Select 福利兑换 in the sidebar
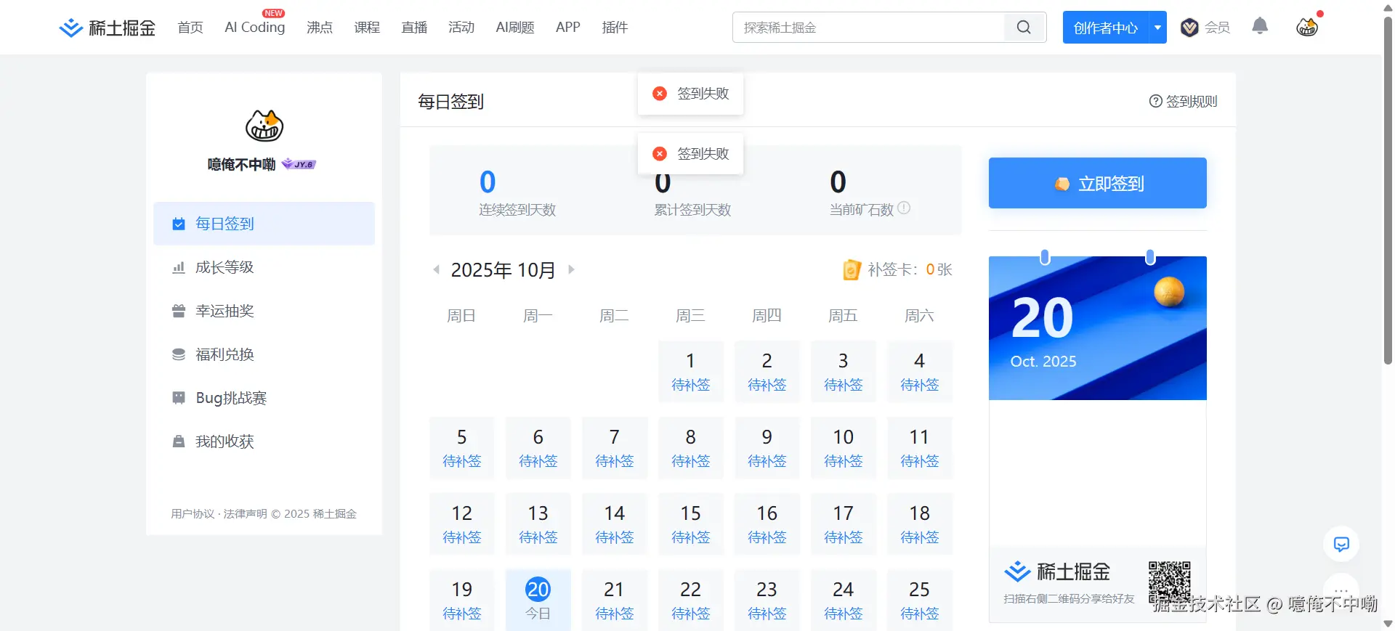1395x631 pixels. (x=264, y=354)
